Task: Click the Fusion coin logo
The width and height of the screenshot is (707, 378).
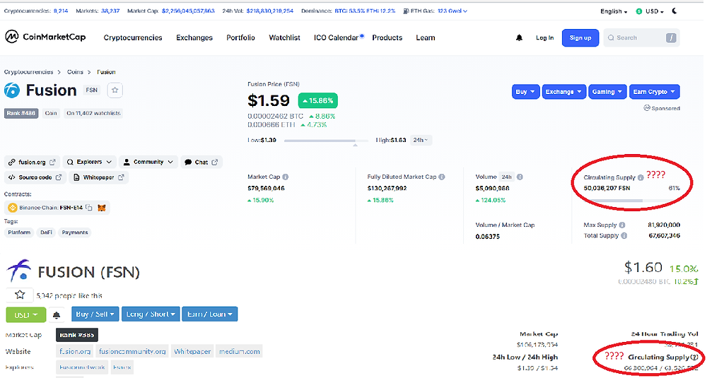Action: point(12,90)
